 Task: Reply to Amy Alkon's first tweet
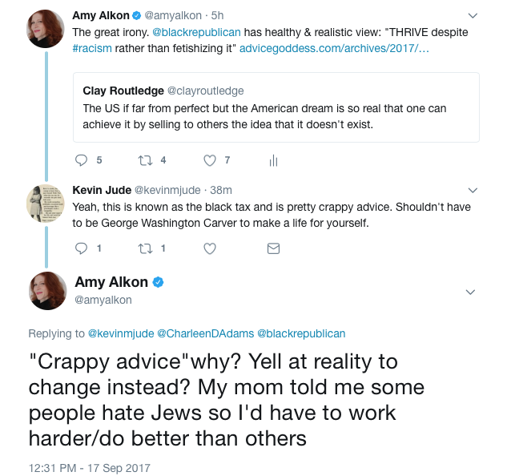[x=81, y=160]
